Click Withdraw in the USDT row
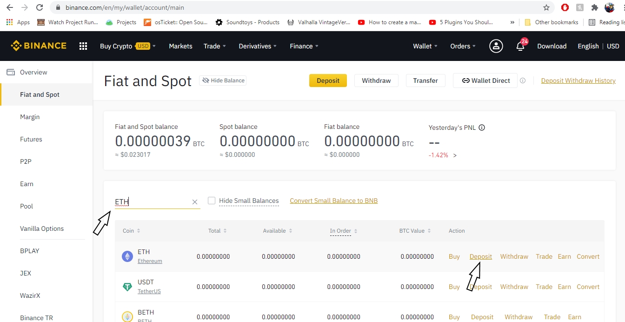 [x=514, y=287]
